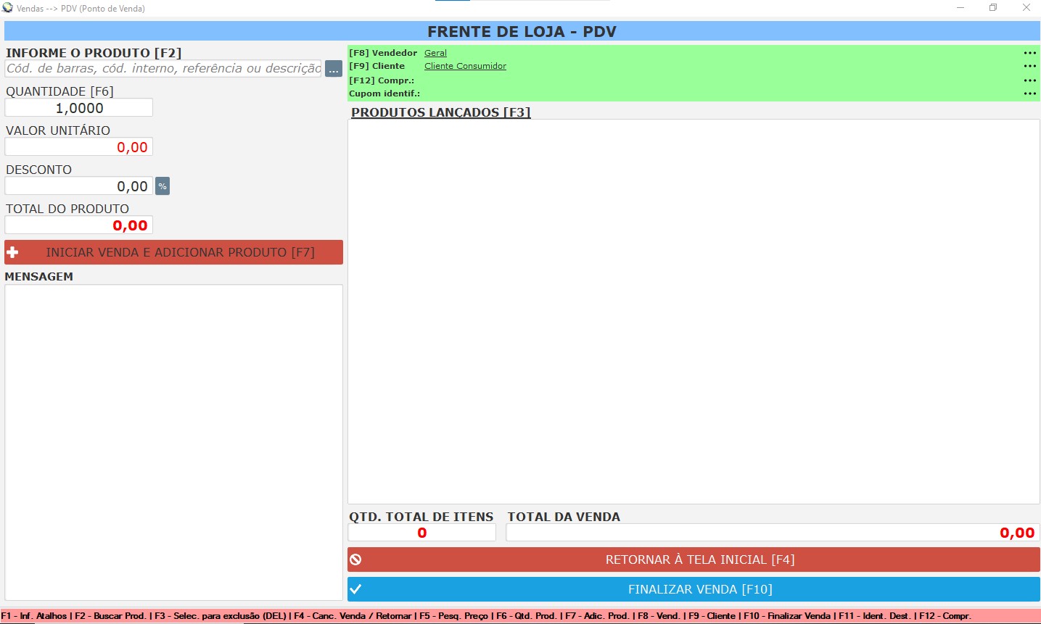Click the Cliente Consumidor link
The image size is (1041, 624).
[x=465, y=66]
